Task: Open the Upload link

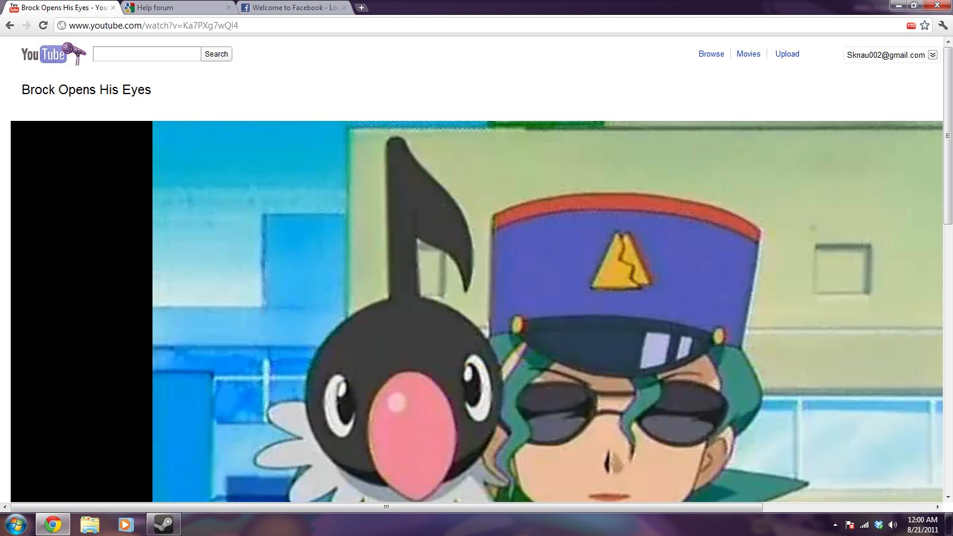Action: coord(787,54)
